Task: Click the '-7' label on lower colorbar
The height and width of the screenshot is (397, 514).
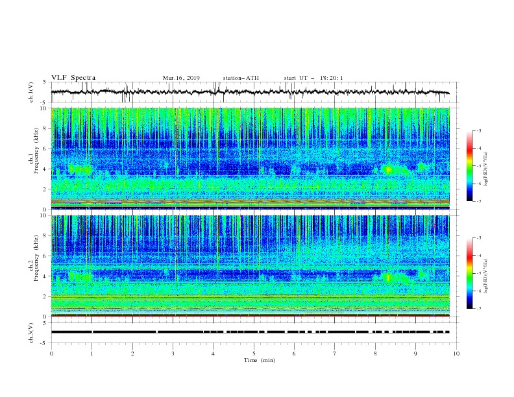Action: click(478, 308)
